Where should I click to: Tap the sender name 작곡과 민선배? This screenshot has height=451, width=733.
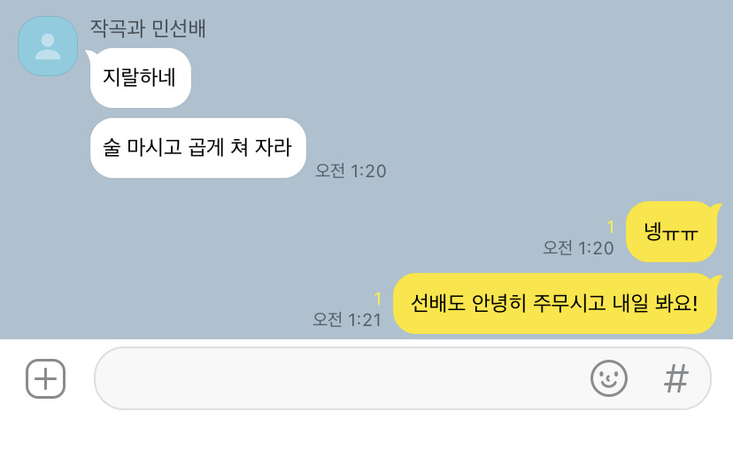pyautogui.click(x=148, y=28)
